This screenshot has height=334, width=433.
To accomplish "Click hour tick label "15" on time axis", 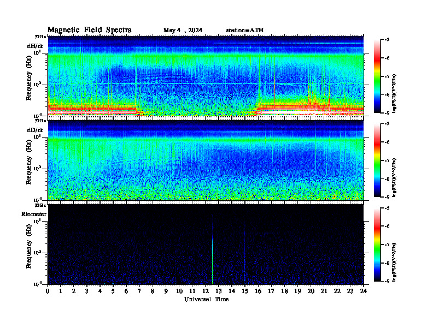I will pyautogui.click(x=245, y=291).
